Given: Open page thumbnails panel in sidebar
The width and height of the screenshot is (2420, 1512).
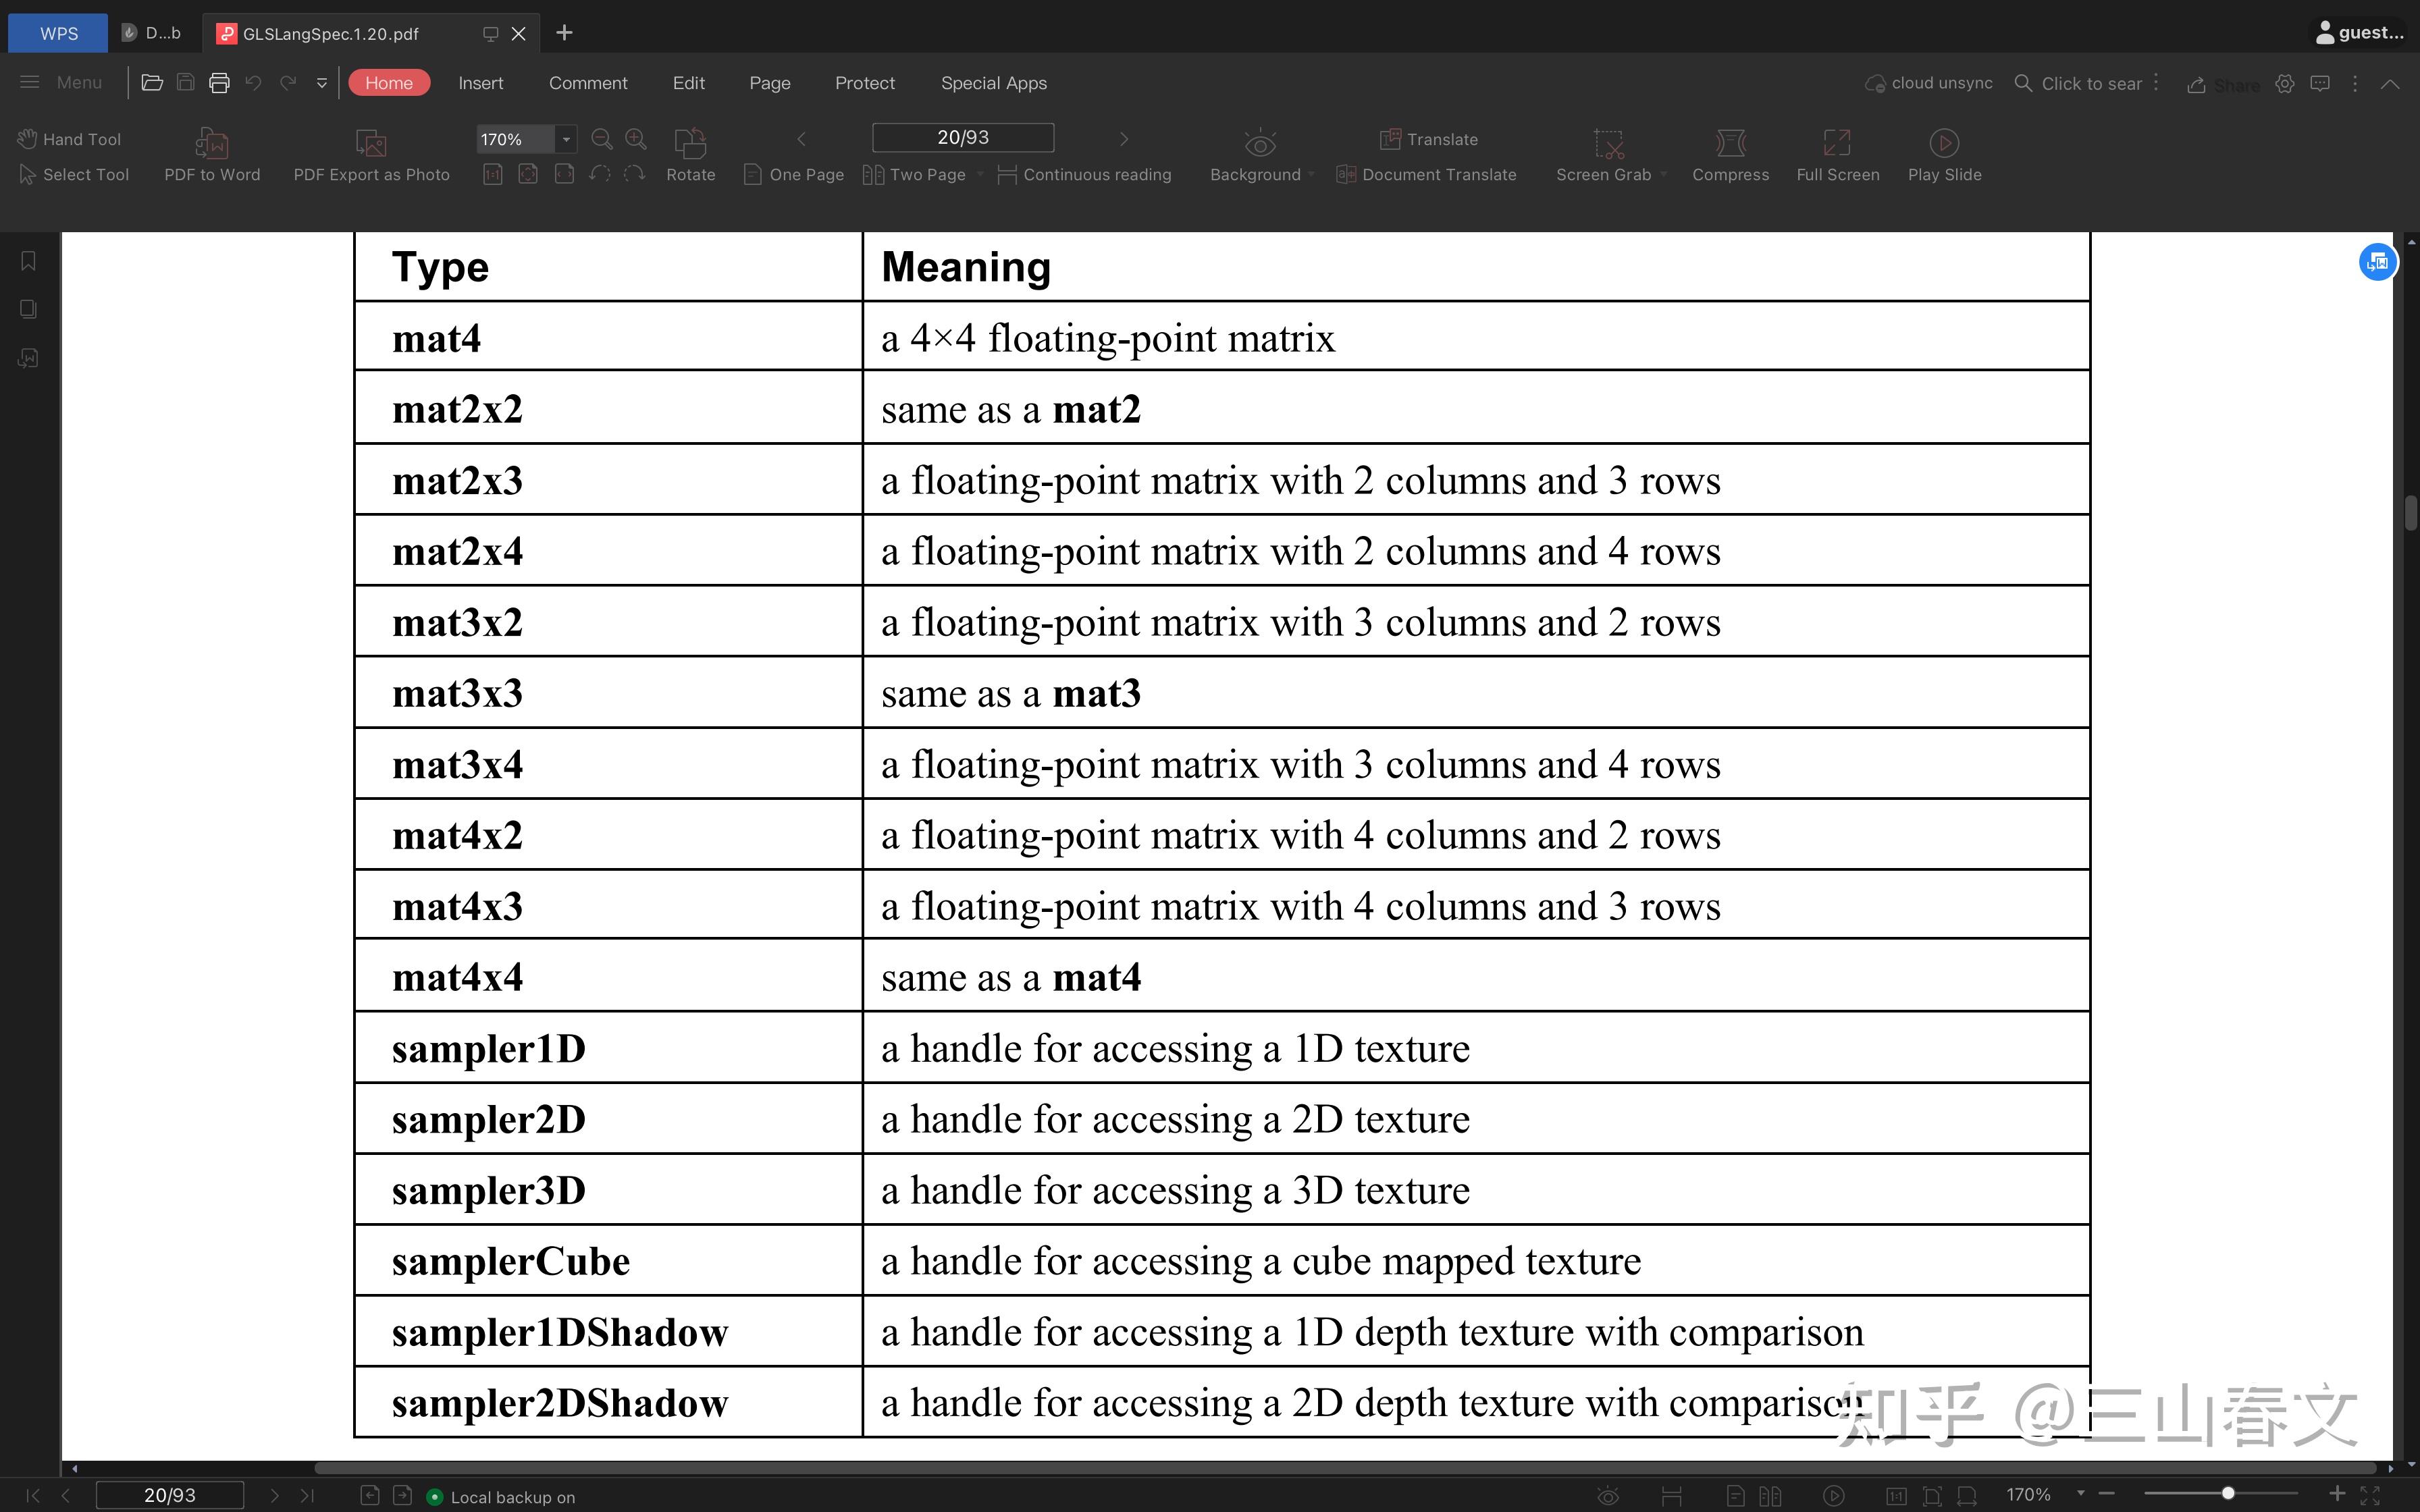Looking at the screenshot, I should click(28, 309).
